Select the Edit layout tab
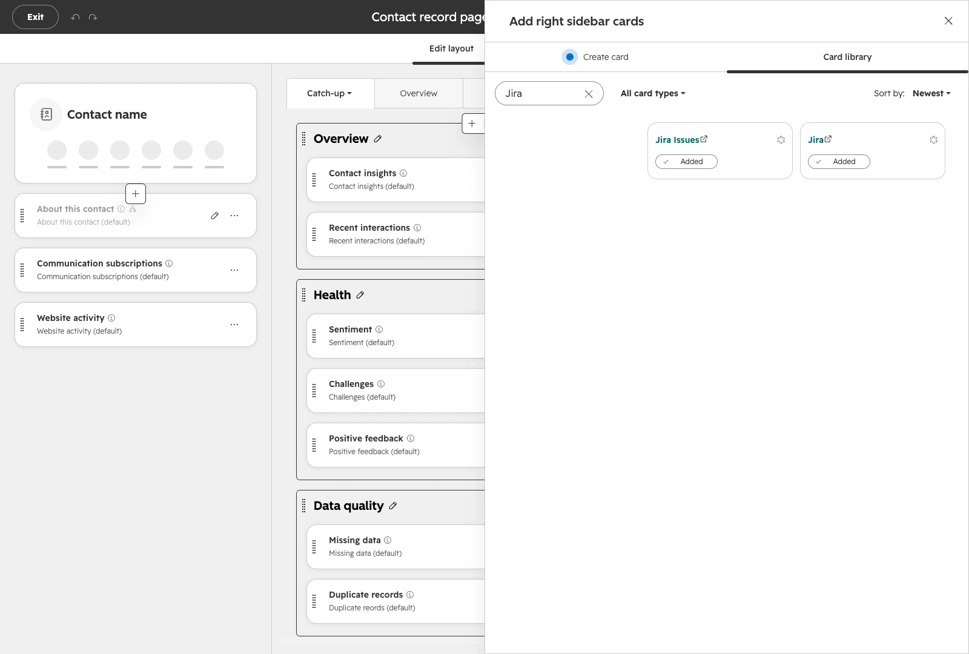The image size is (969, 654). [451, 48]
